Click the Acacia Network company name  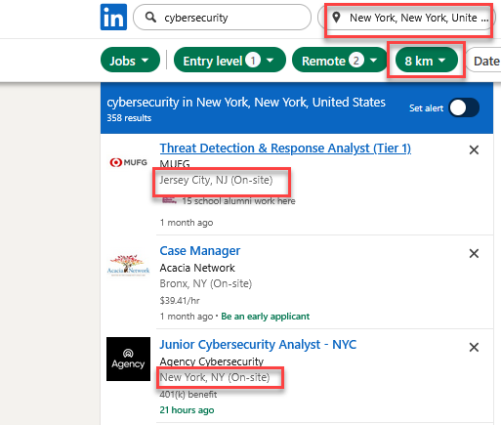(x=197, y=268)
